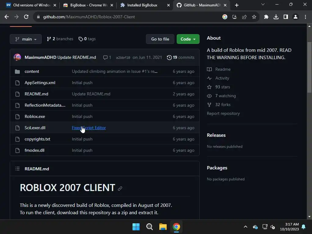This screenshot has width=312, height=234.
Task: View the 0 tags link
Action: [x=87, y=39]
